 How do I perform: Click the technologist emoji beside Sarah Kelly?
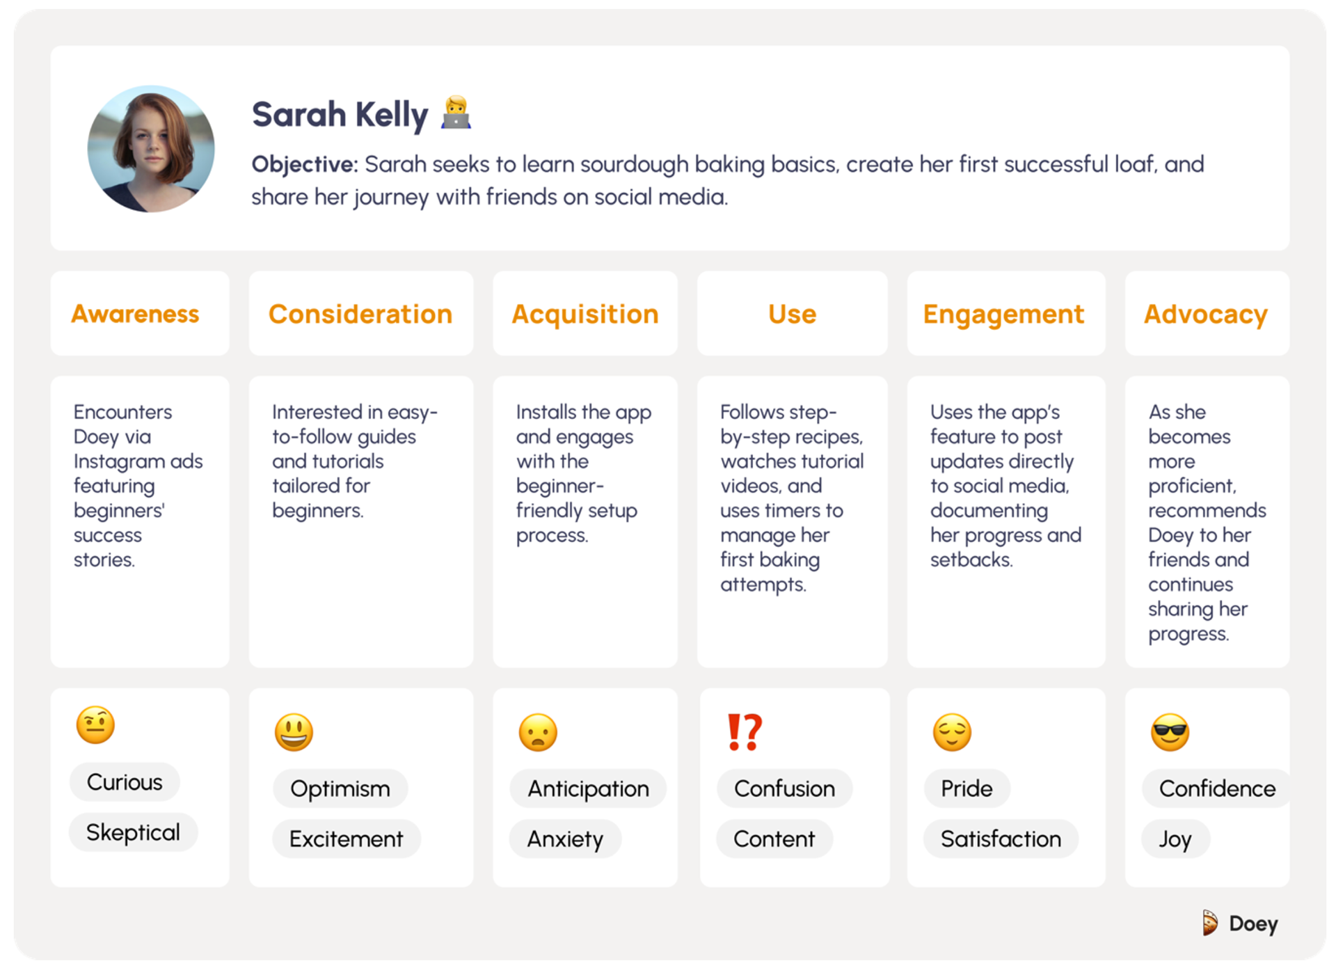pyautogui.click(x=456, y=113)
